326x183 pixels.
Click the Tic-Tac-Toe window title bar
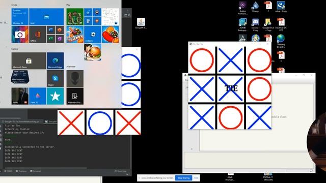pos(230,44)
